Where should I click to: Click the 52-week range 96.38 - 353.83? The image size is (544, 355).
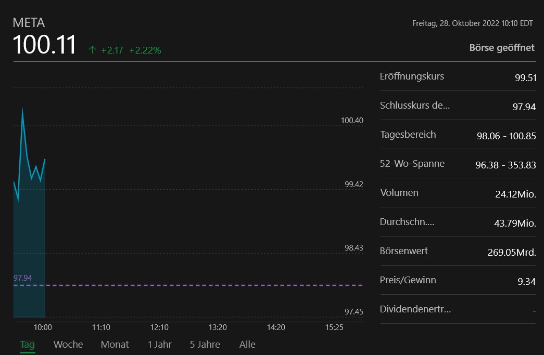[x=505, y=165]
